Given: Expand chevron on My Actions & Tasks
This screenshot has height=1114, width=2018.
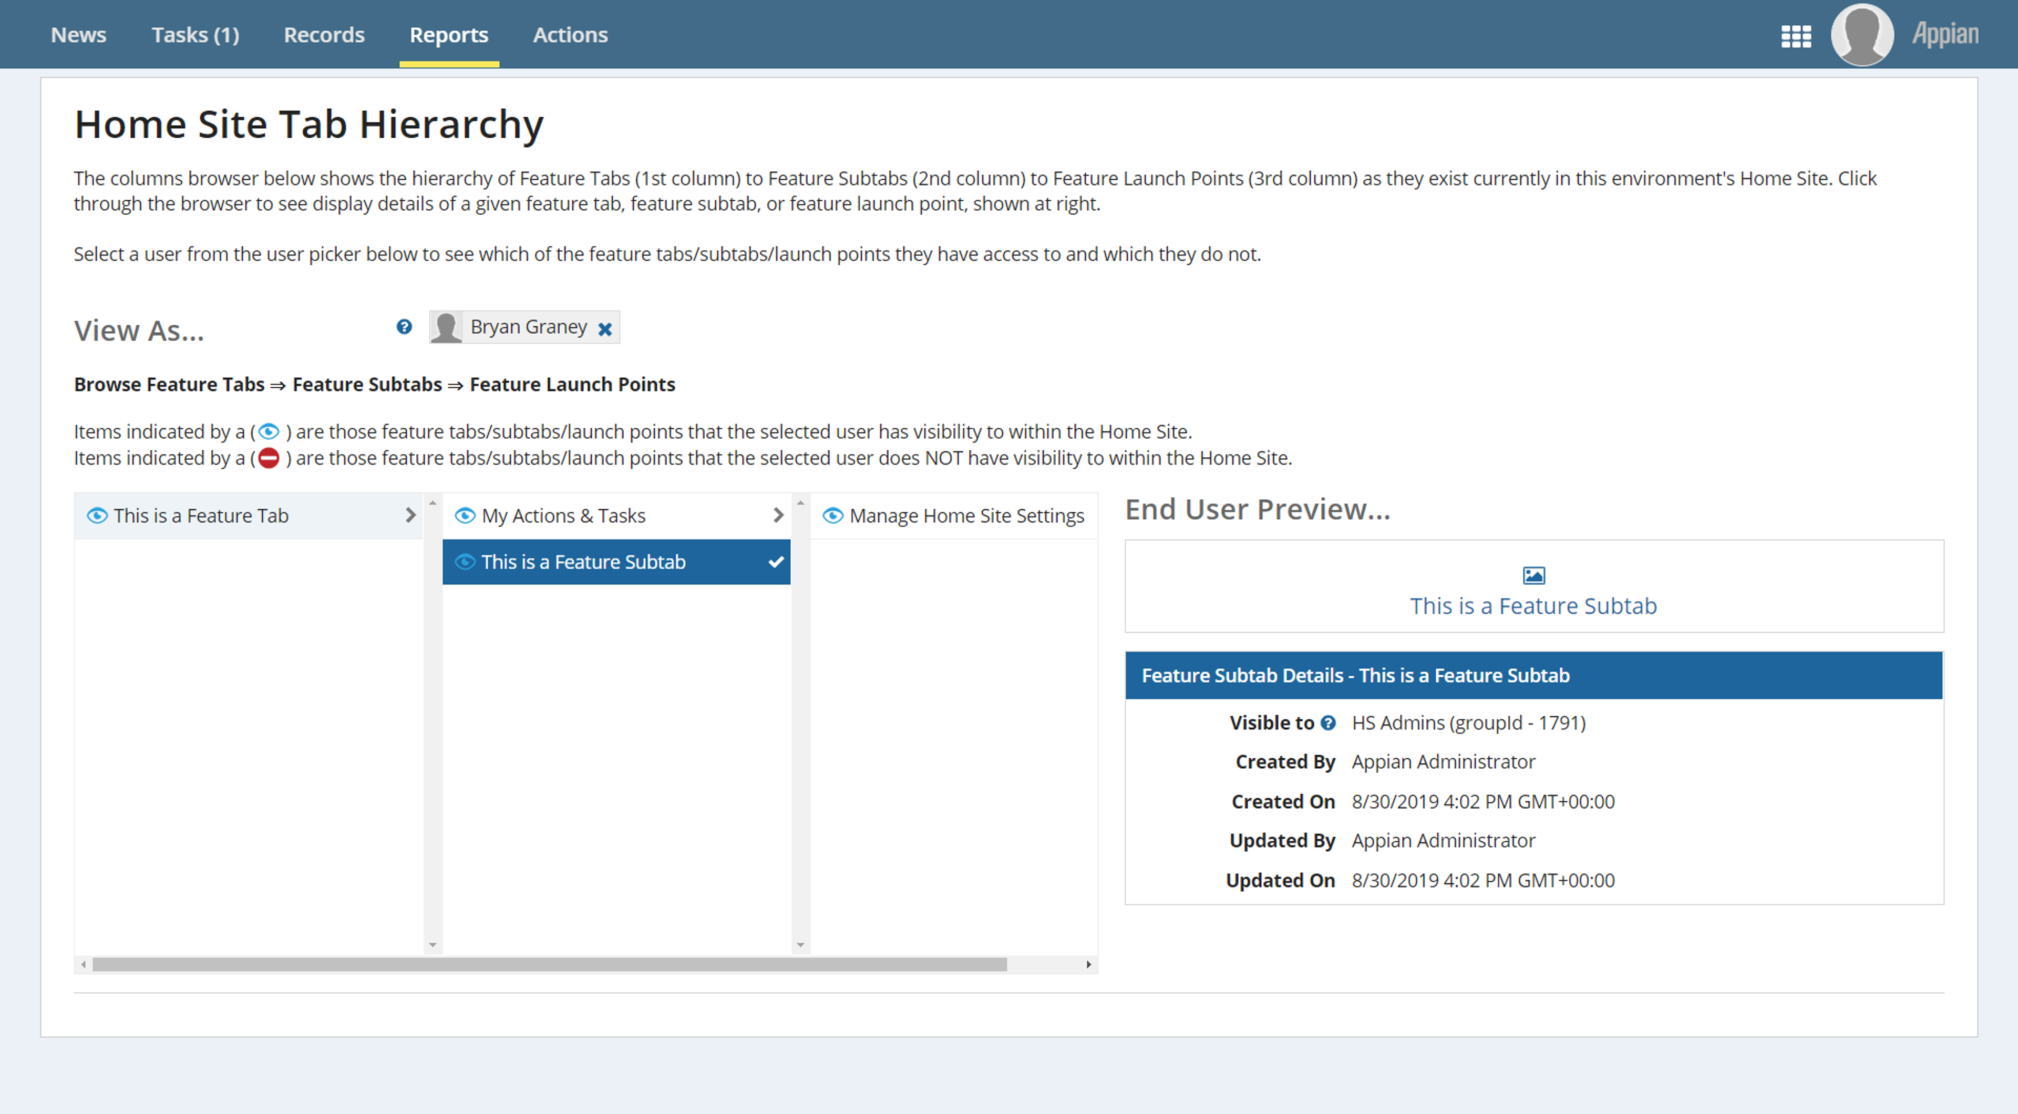Looking at the screenshot, I should 778,515.
